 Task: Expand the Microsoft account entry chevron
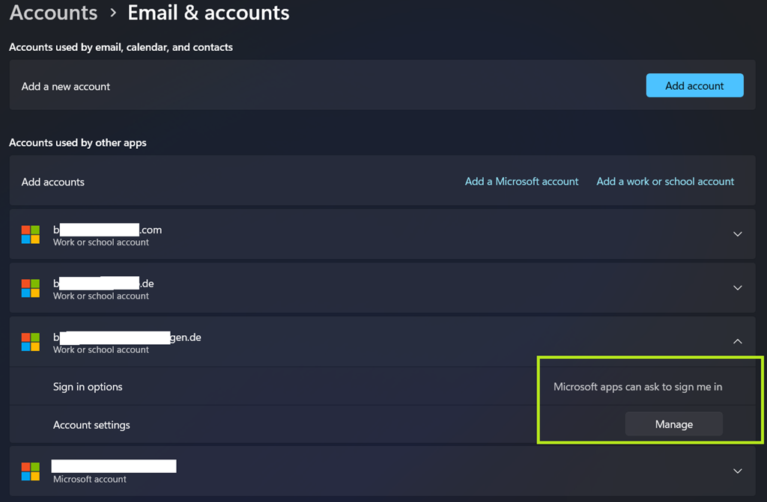(x=737, y=471)
